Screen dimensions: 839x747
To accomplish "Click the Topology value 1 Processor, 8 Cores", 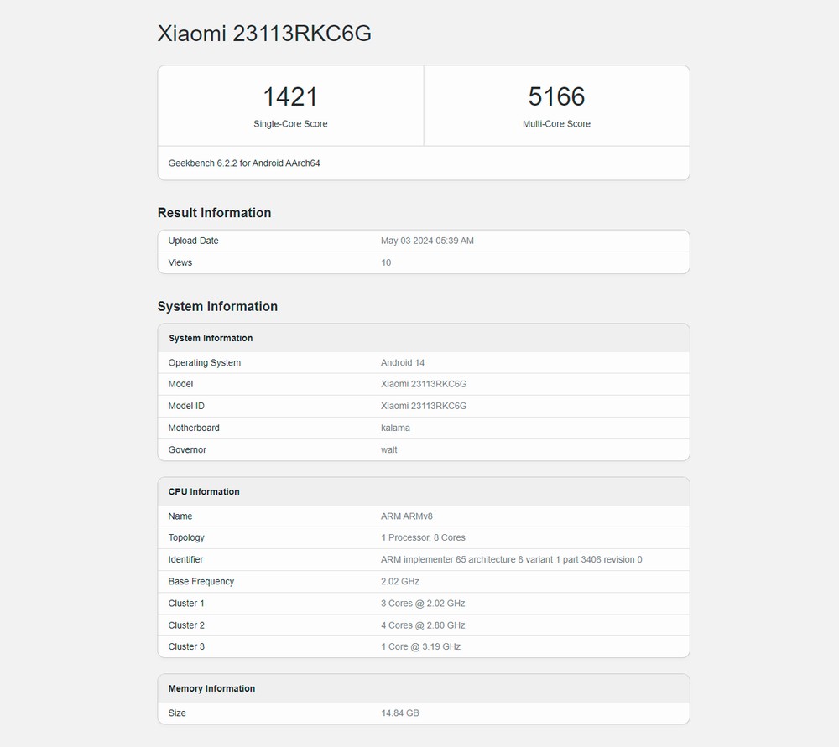I will pos(423,537).
